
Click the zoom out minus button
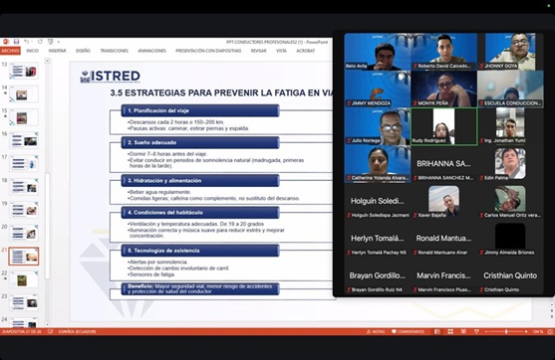486,332
